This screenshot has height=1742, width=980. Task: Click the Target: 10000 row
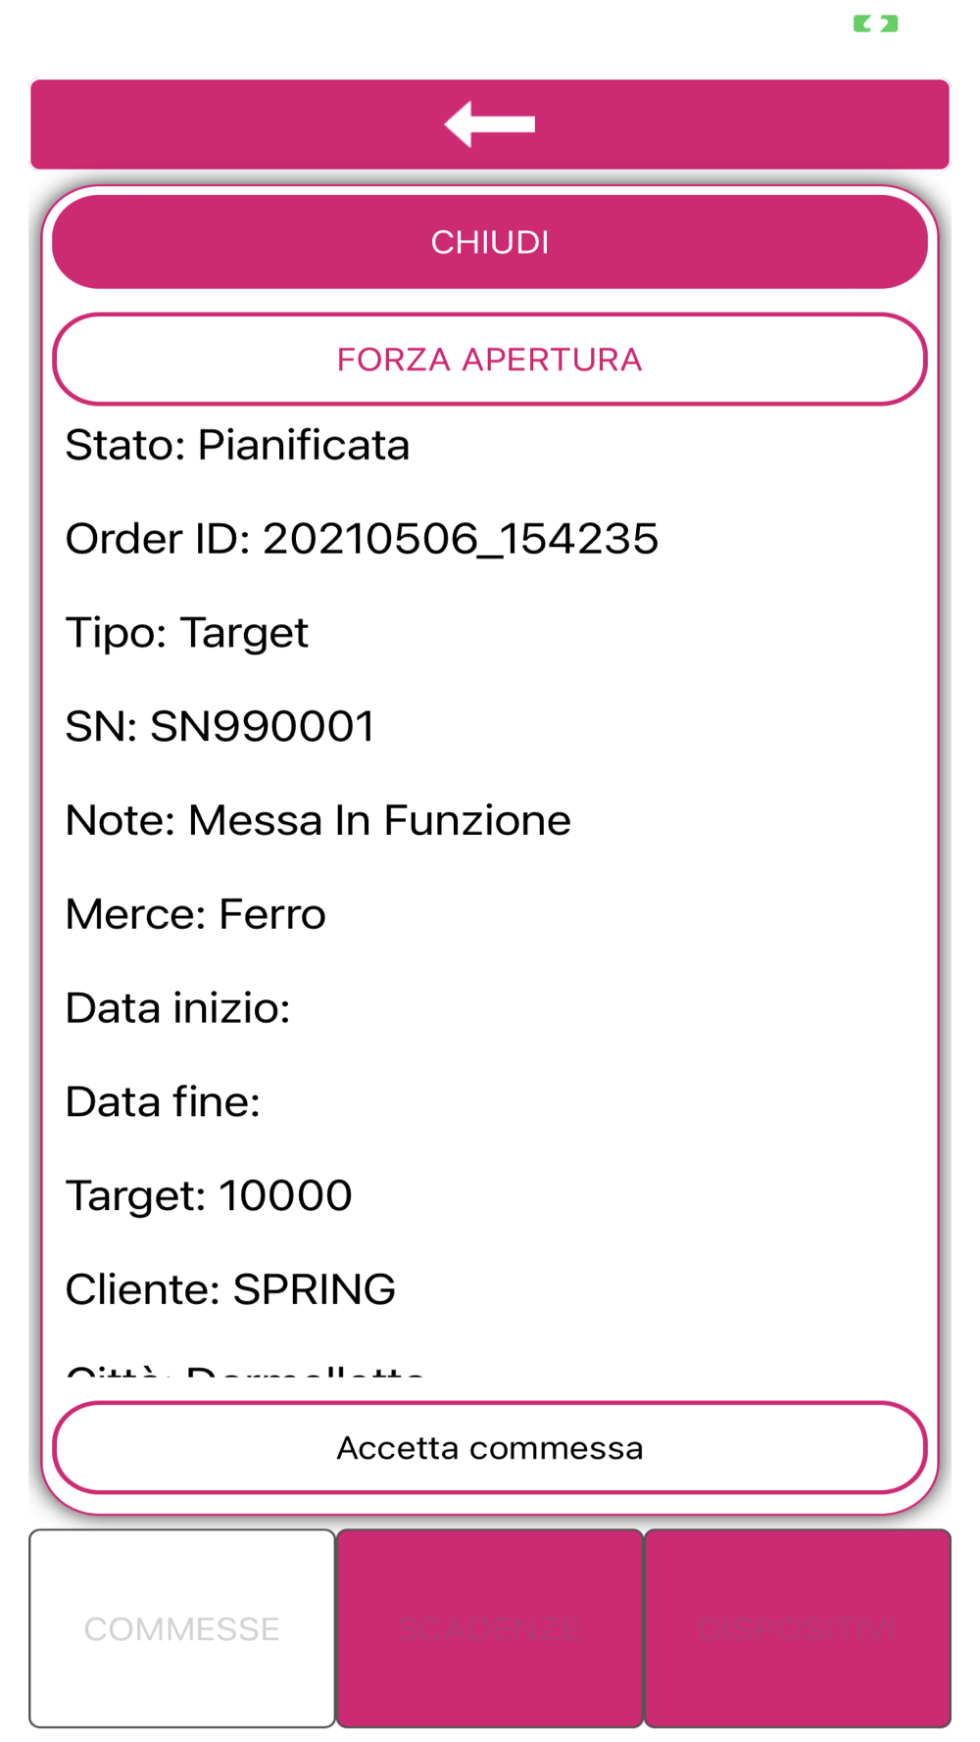pos(209,1196)
